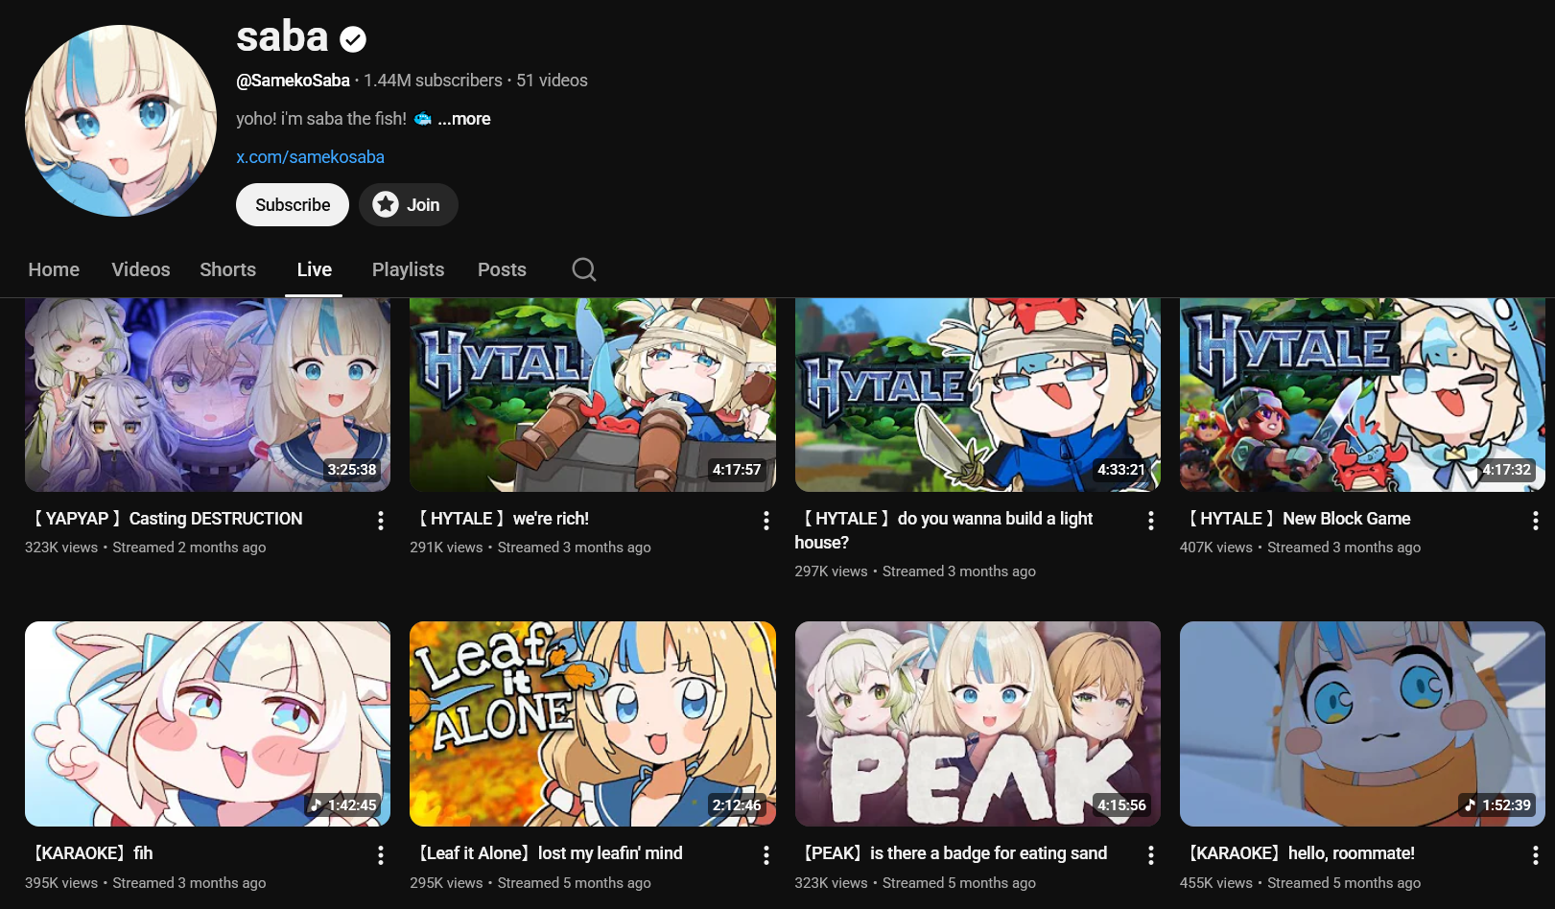Click the '291K views' stat text
Screen dimensions: 1555x909
pos(446,548)
